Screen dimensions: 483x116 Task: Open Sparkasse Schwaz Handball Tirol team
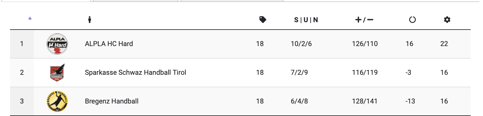[135, 72]
